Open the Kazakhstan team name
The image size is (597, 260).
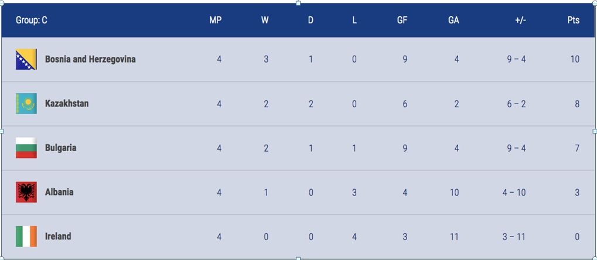(x=67, y=104)
